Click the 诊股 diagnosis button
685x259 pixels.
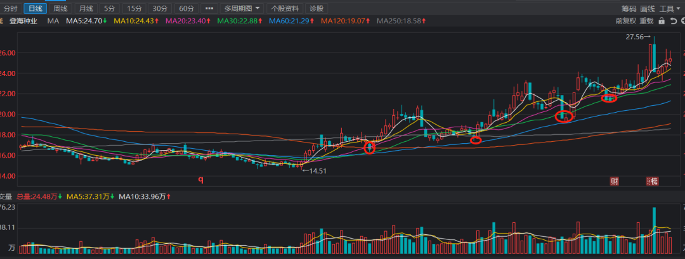(x=316, y=8)
